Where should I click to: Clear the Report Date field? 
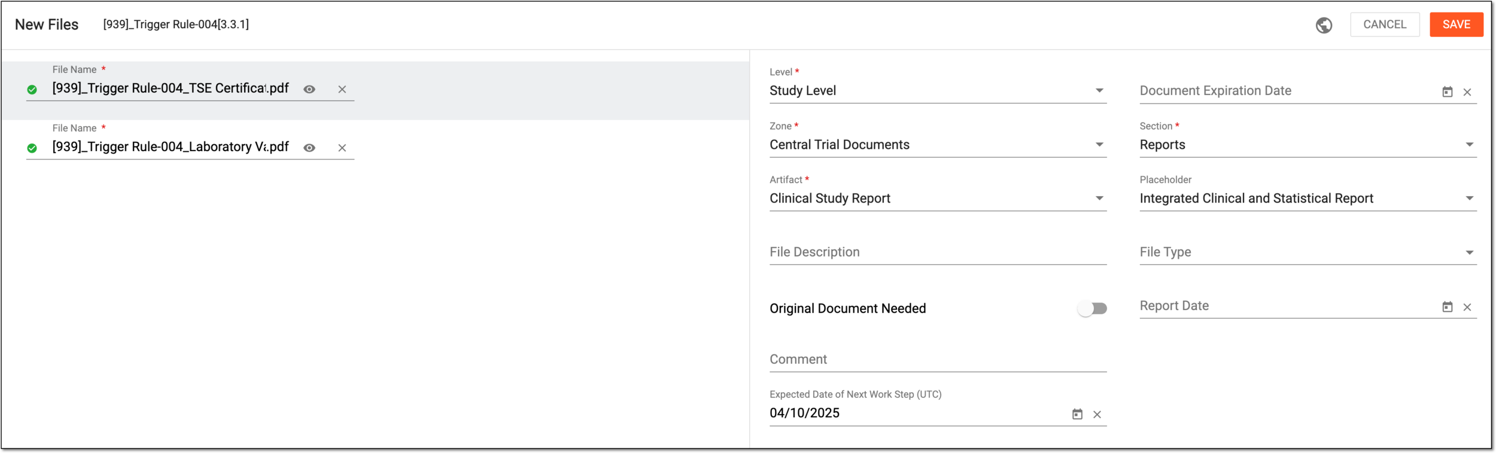tap(1467, 307)
